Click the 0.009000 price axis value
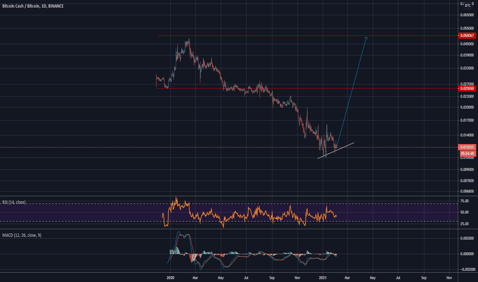This screenshot has height=282, width=478. point(467,170)
